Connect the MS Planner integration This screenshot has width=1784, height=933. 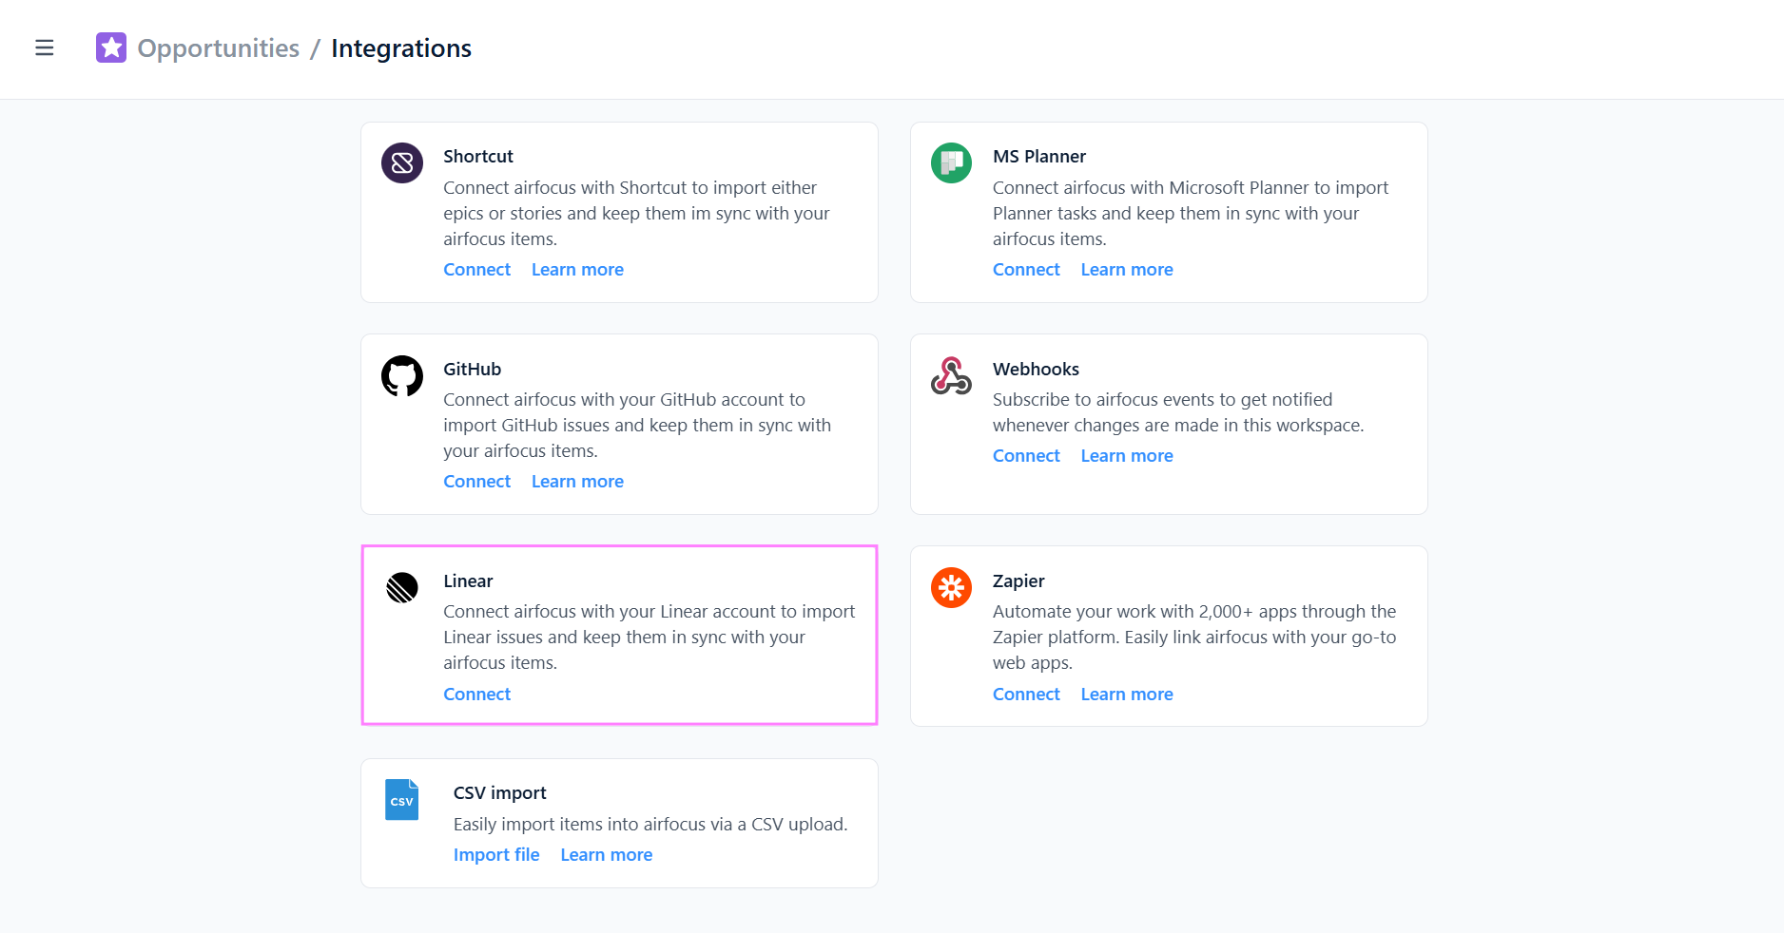(x=1026, y=270)
